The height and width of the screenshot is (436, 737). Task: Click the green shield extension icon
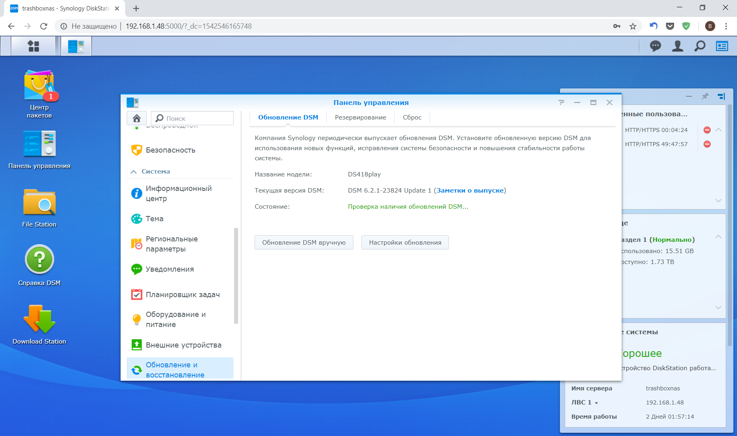(686, 26)
